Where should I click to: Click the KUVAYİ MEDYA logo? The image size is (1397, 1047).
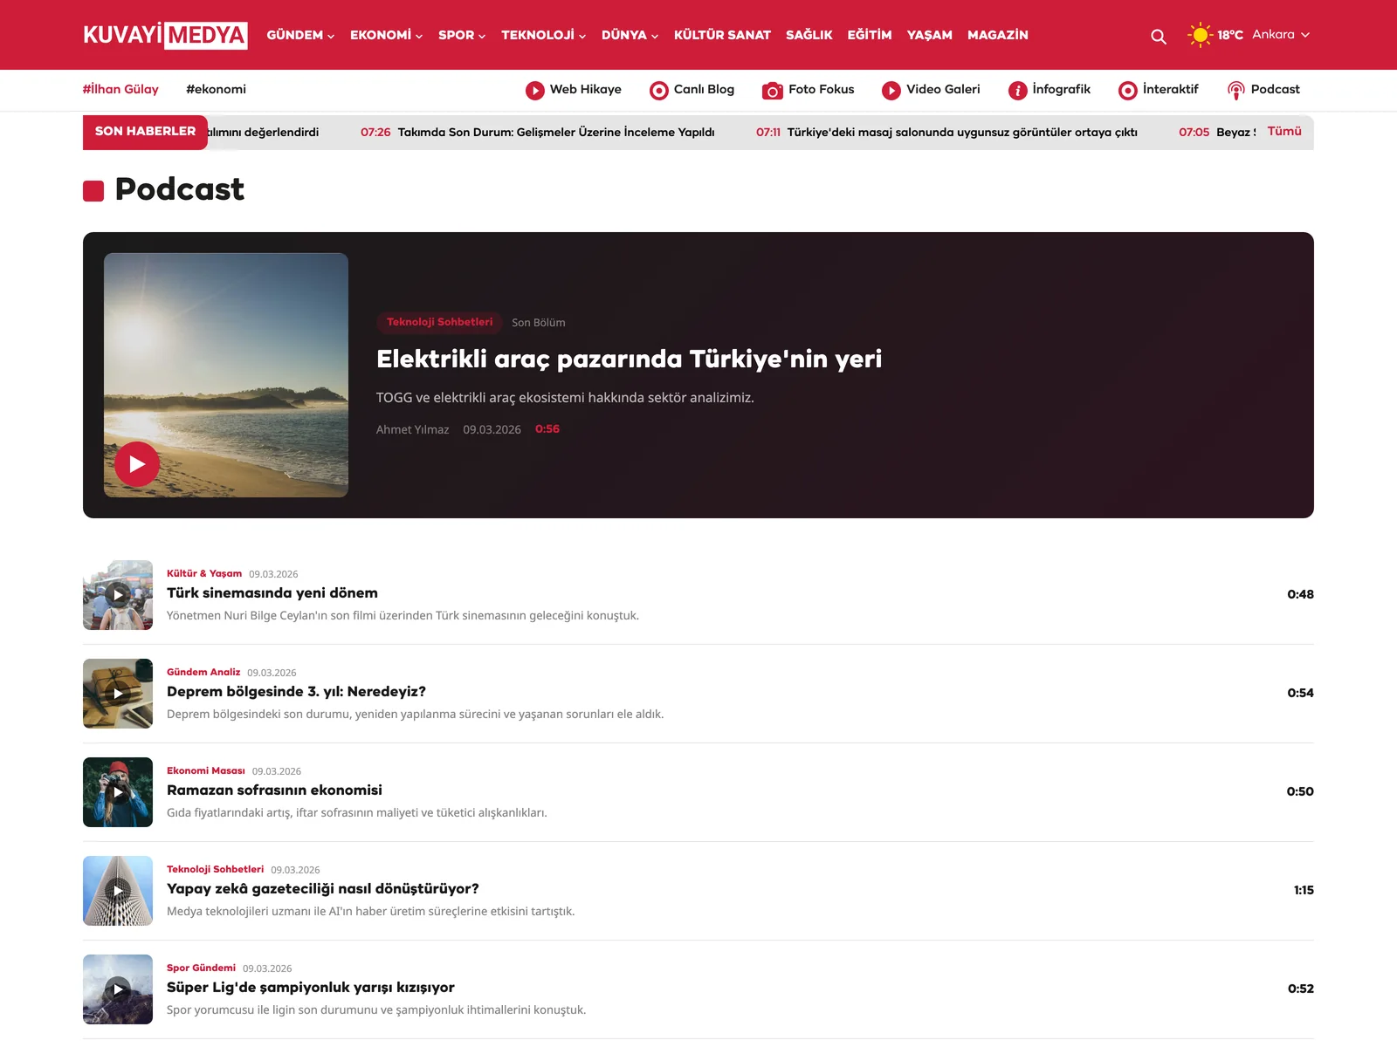tap(165, 35)
